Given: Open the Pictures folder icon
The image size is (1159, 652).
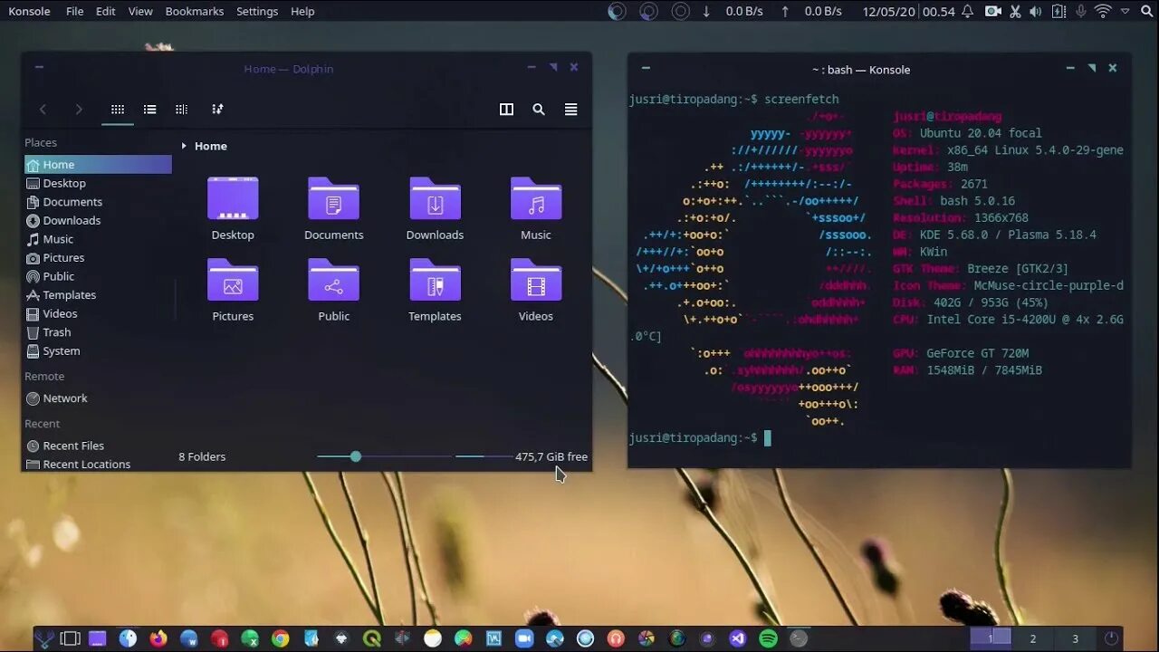Looking at the screenshot, I should coord(233,280).
